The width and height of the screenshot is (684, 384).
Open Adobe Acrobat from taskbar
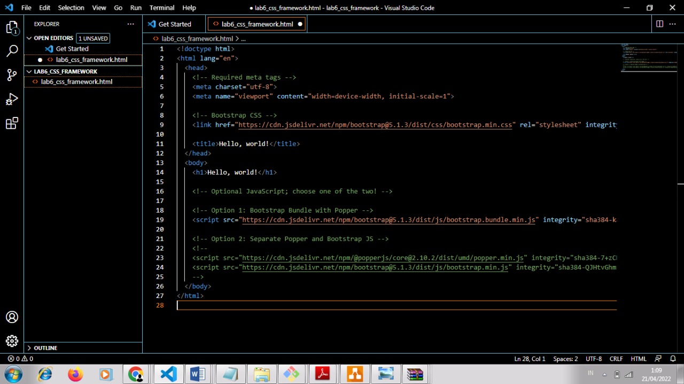point(322,374)
